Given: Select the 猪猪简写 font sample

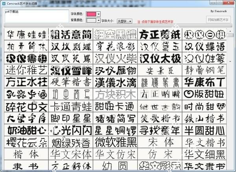Looking at the screenshot, I should [115, 118].
